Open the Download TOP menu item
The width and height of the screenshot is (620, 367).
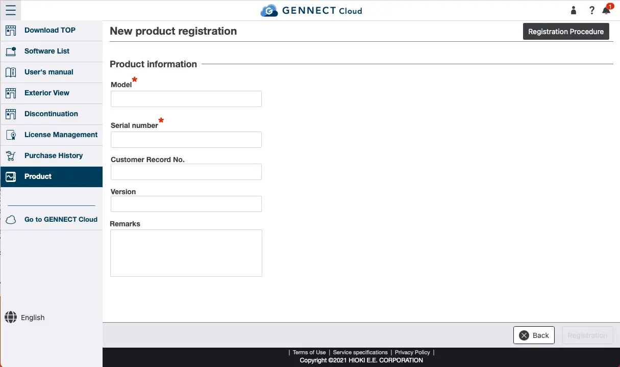[x=52, y=31]
